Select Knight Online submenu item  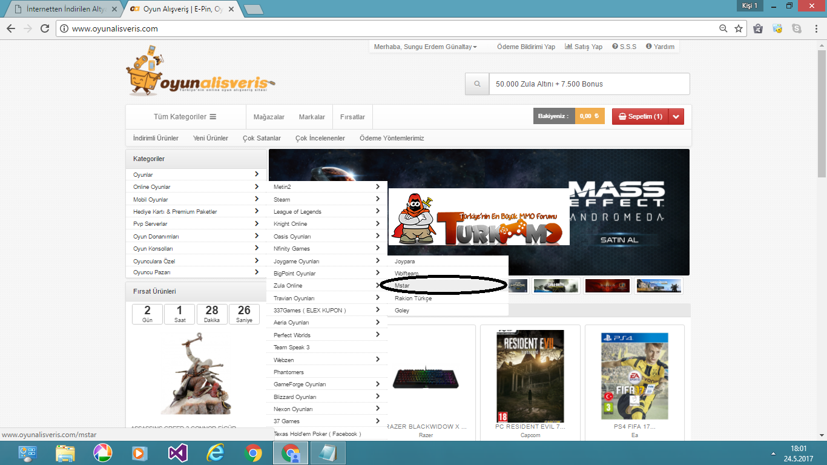(x=327, y=223)
